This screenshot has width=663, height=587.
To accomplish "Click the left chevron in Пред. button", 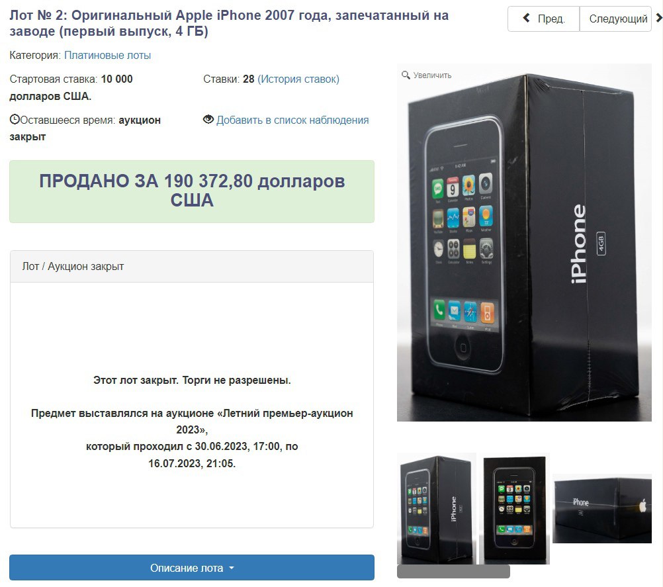I will [527, 18].
